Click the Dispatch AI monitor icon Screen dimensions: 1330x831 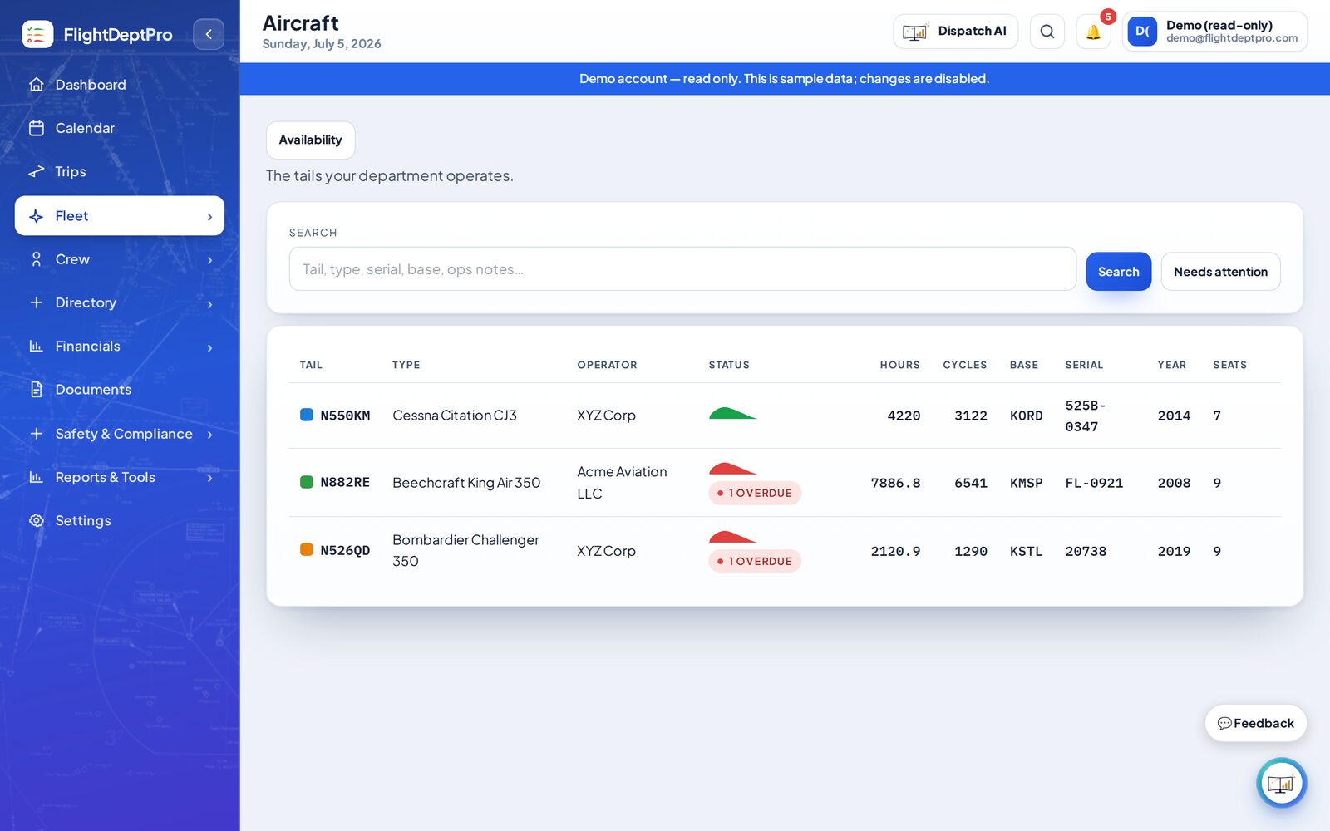point(915,32)
